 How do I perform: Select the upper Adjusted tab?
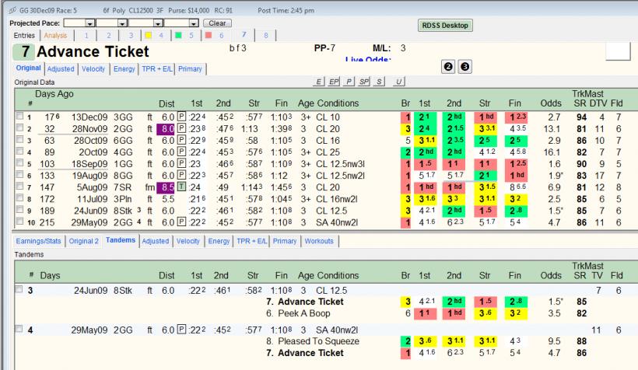[x=61, y=68]
